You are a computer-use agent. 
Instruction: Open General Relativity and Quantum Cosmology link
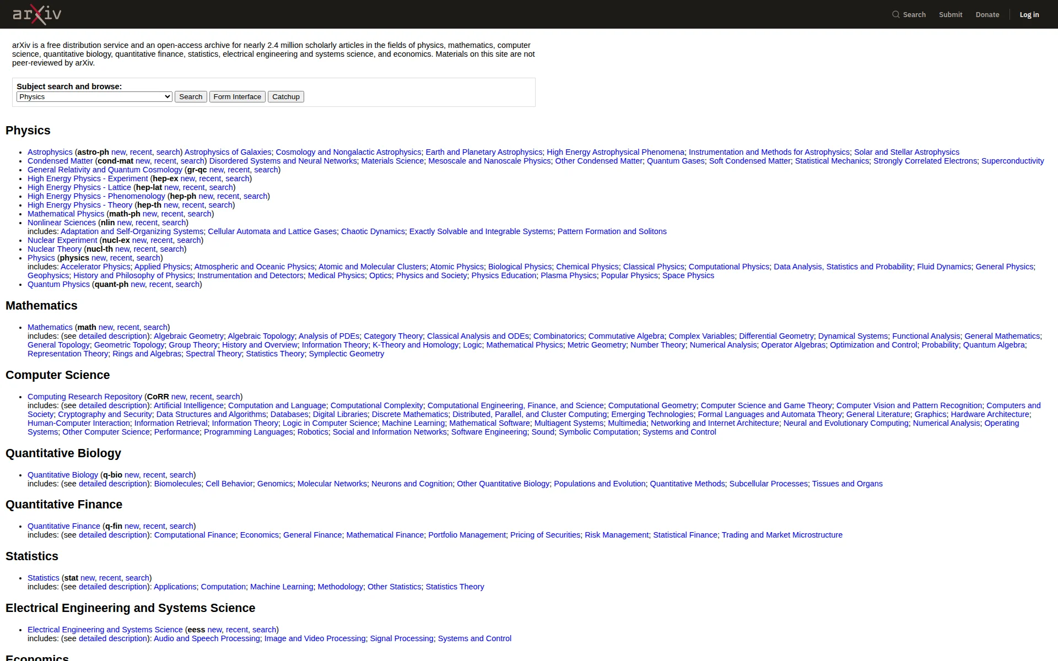point(105,170)
